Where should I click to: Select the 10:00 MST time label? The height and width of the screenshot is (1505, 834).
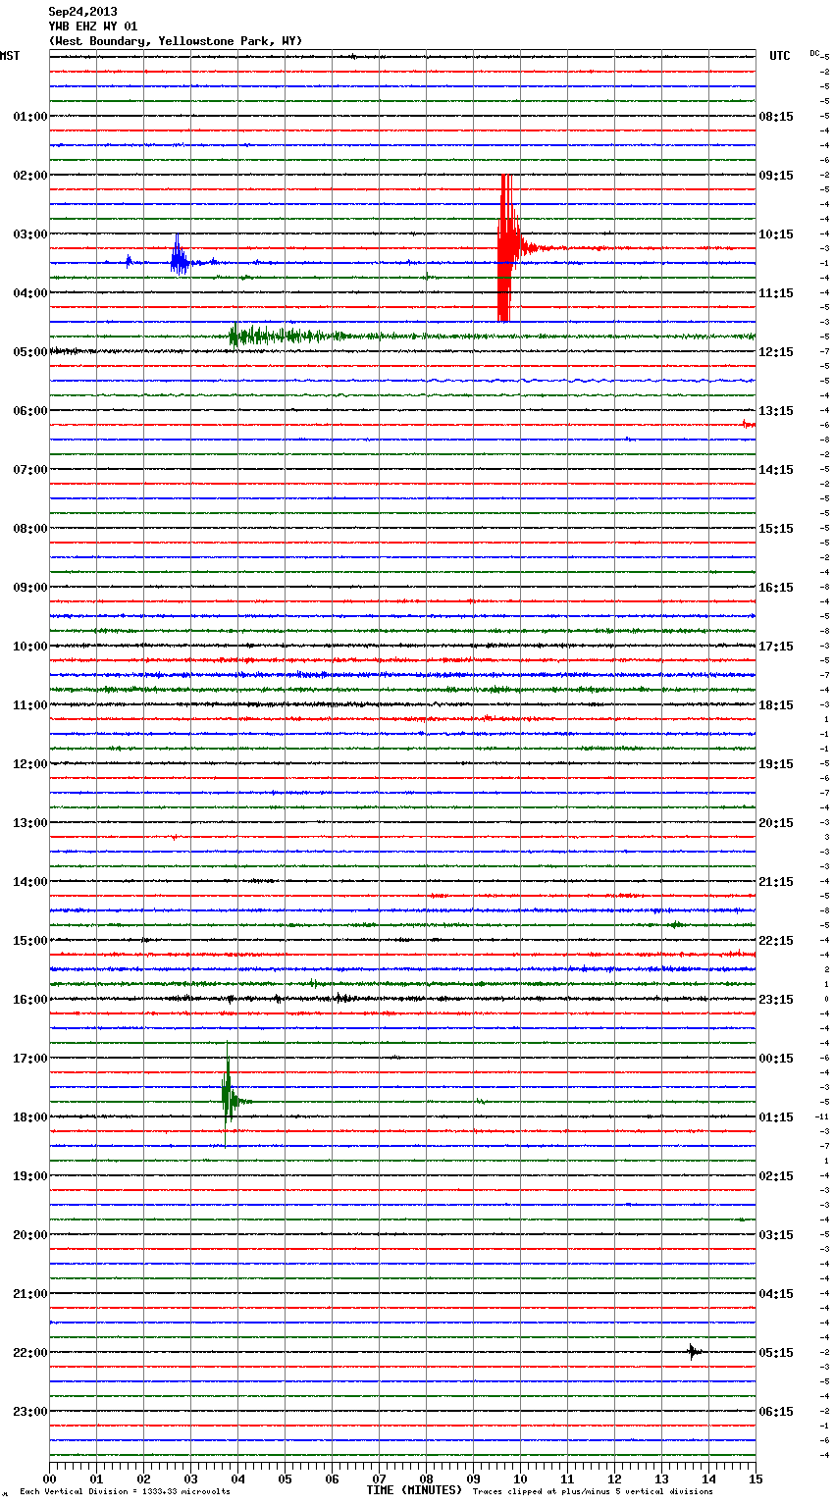pos(29,646)
